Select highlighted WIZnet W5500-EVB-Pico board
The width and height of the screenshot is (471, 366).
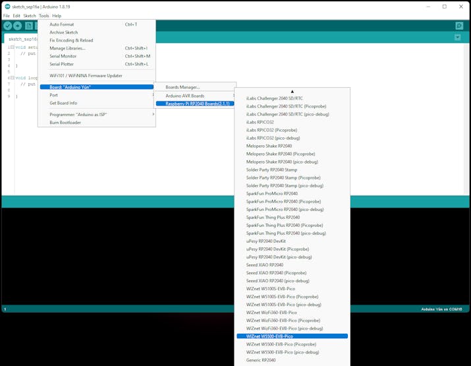coord(292,336)
